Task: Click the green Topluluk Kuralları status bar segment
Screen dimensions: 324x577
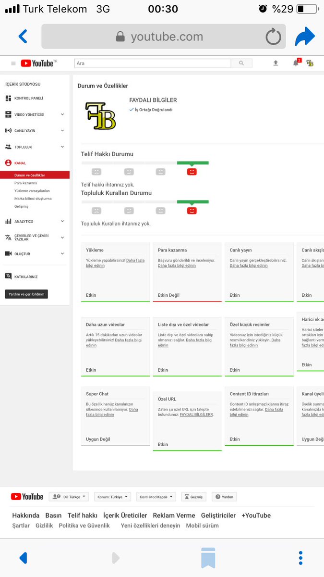Action: tap(192, 202)
